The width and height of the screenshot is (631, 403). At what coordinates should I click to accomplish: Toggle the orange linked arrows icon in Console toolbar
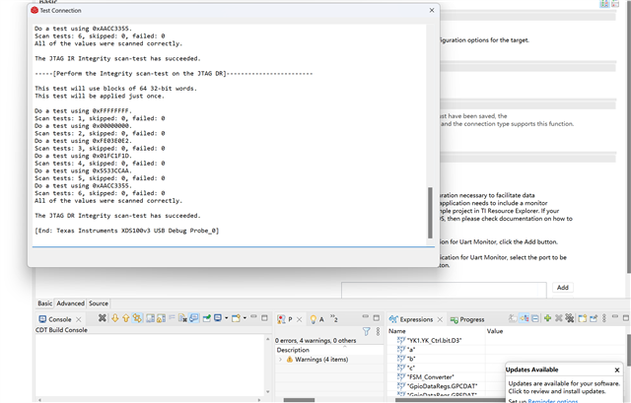coord(137,318)
